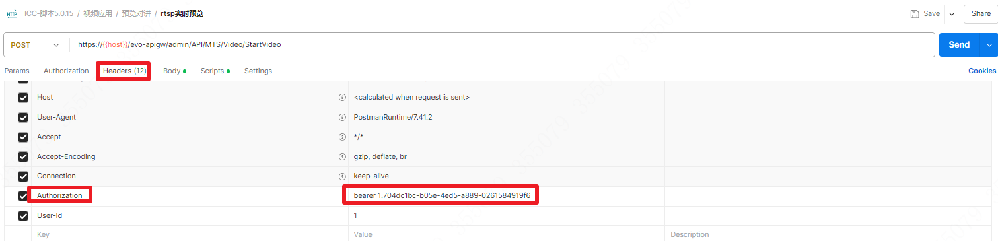Image resolution: width=998 pixels, height=241 pixels.
Task: Click info icon beside Connection header
Action: tap(342, 176)
